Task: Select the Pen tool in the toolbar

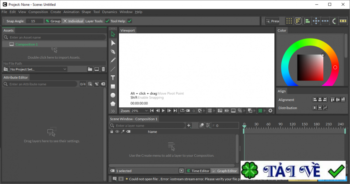Action: [113, 52]
